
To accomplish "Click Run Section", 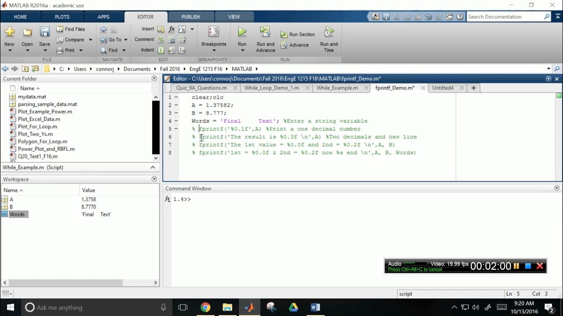I will click(x=298, y=34).
